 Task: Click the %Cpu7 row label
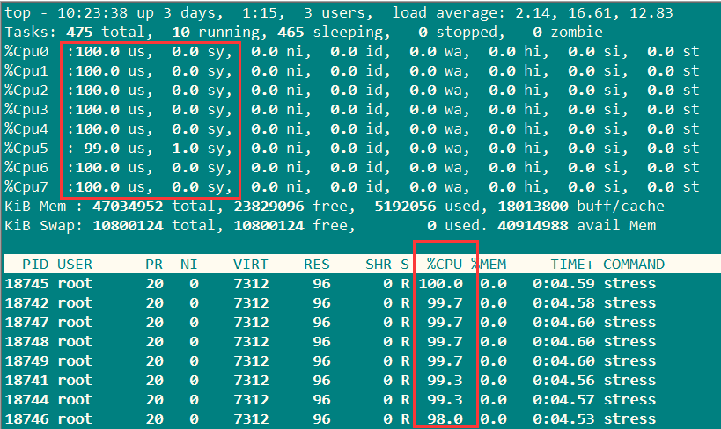tap(26, 186)
